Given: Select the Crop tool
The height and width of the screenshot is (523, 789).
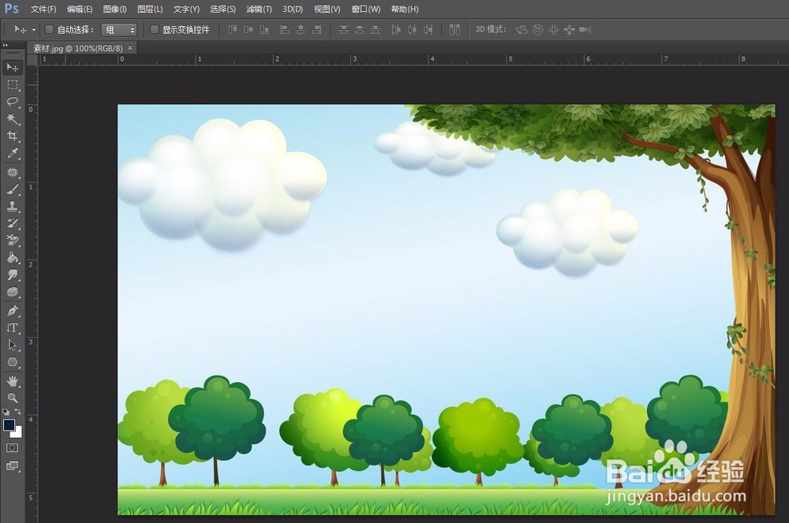Looking at the screenshot, I should (12, 136).
